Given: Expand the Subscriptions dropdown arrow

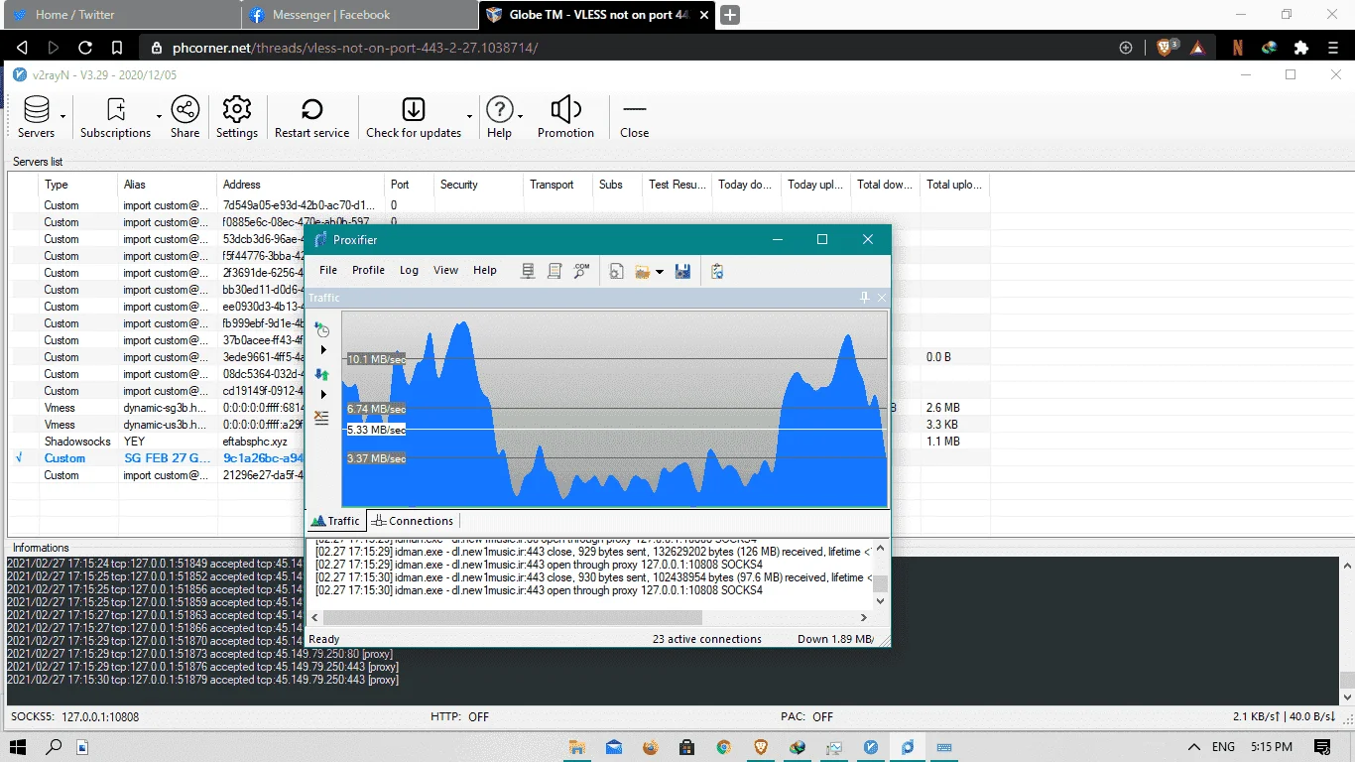Looking at the screenshot, I should pos(159,117).
